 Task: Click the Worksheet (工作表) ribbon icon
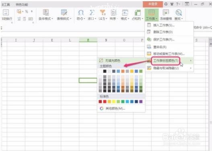click(151, 13)
